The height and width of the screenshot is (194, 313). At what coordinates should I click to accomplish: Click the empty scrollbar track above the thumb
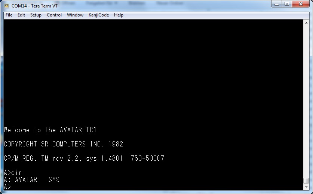306,101
